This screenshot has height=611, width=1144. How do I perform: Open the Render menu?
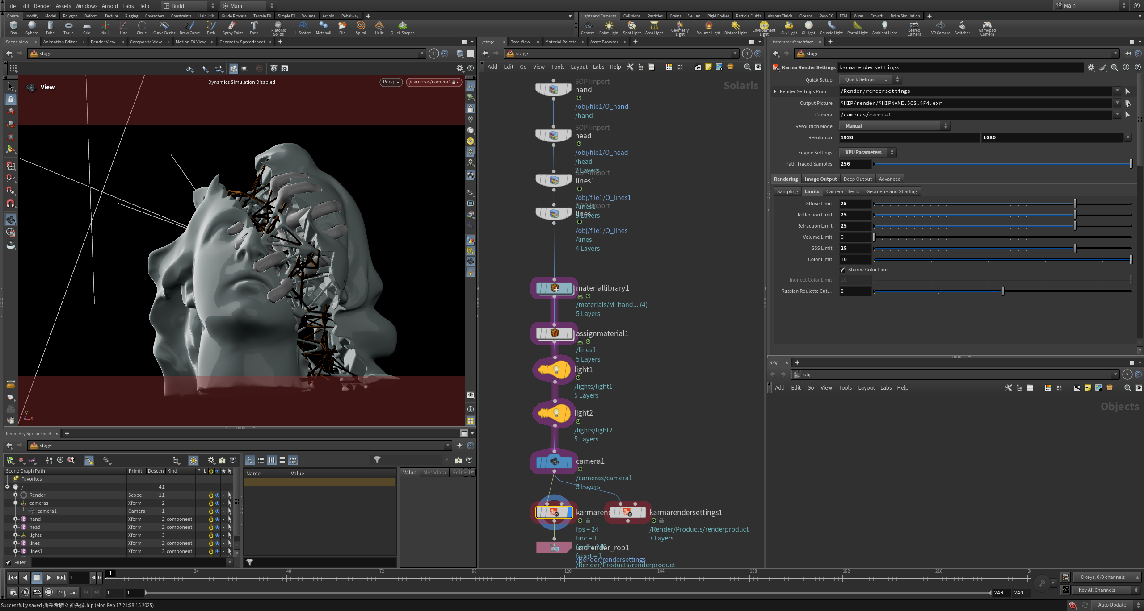[x=42, y=6]
